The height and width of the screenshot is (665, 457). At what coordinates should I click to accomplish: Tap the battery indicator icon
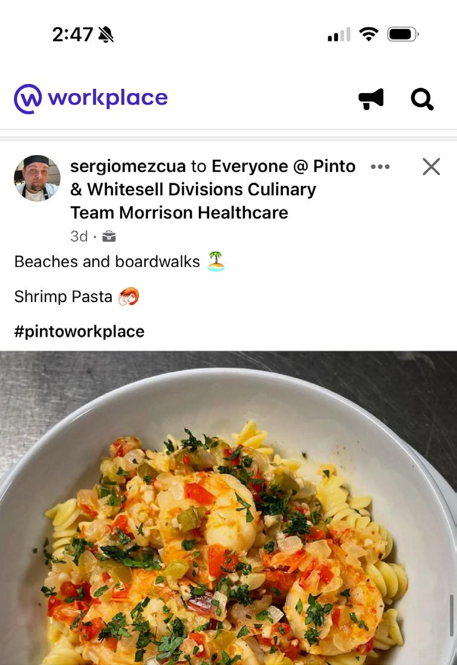402,35
